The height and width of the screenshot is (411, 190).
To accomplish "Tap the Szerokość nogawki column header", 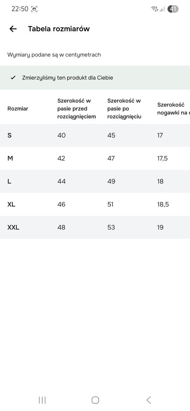I will point(173,109).
